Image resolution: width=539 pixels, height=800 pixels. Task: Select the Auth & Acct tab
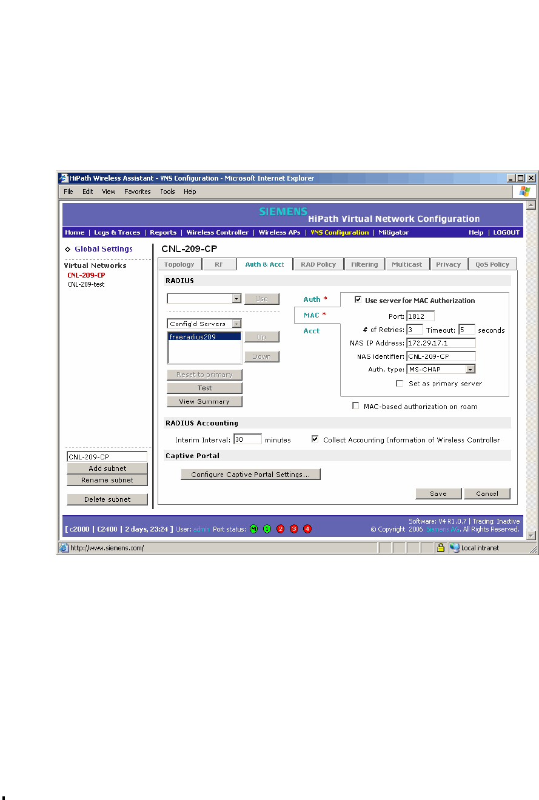[x=264, y=264]
